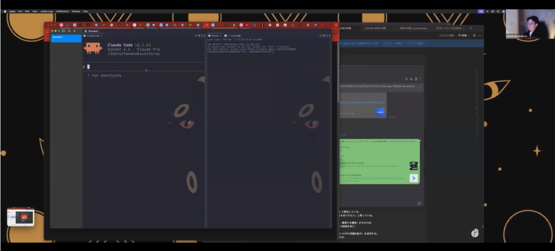The image size is (555, 251).
Task: Open the File menu in menu bar
Action: (x=20, y=11)
